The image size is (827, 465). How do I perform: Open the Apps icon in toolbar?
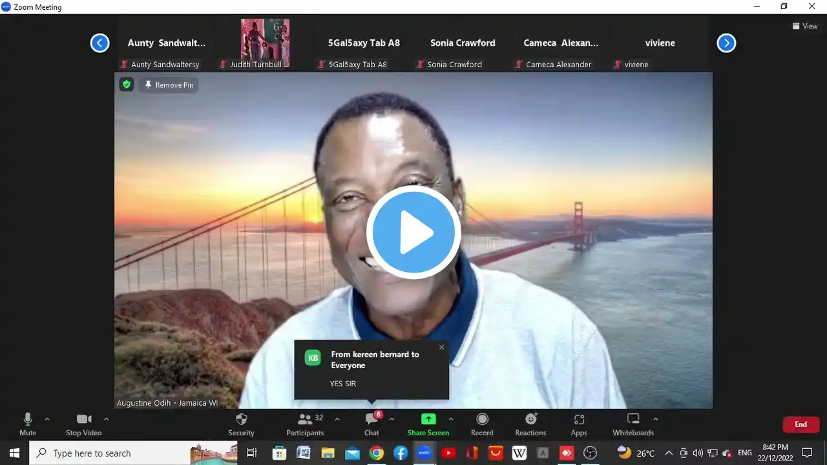tap(579, 420)
